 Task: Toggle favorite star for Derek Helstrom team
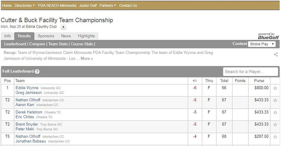click(275, 112)
